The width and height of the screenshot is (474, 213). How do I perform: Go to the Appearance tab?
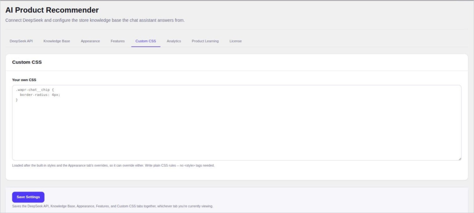90,41
